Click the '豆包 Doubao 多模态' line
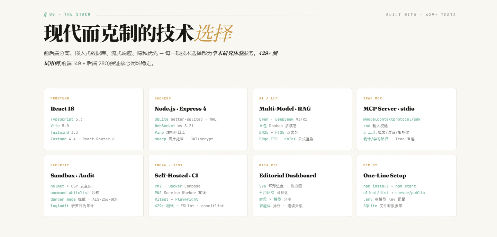This screenshot has height=237, width=497. (278, 126)
